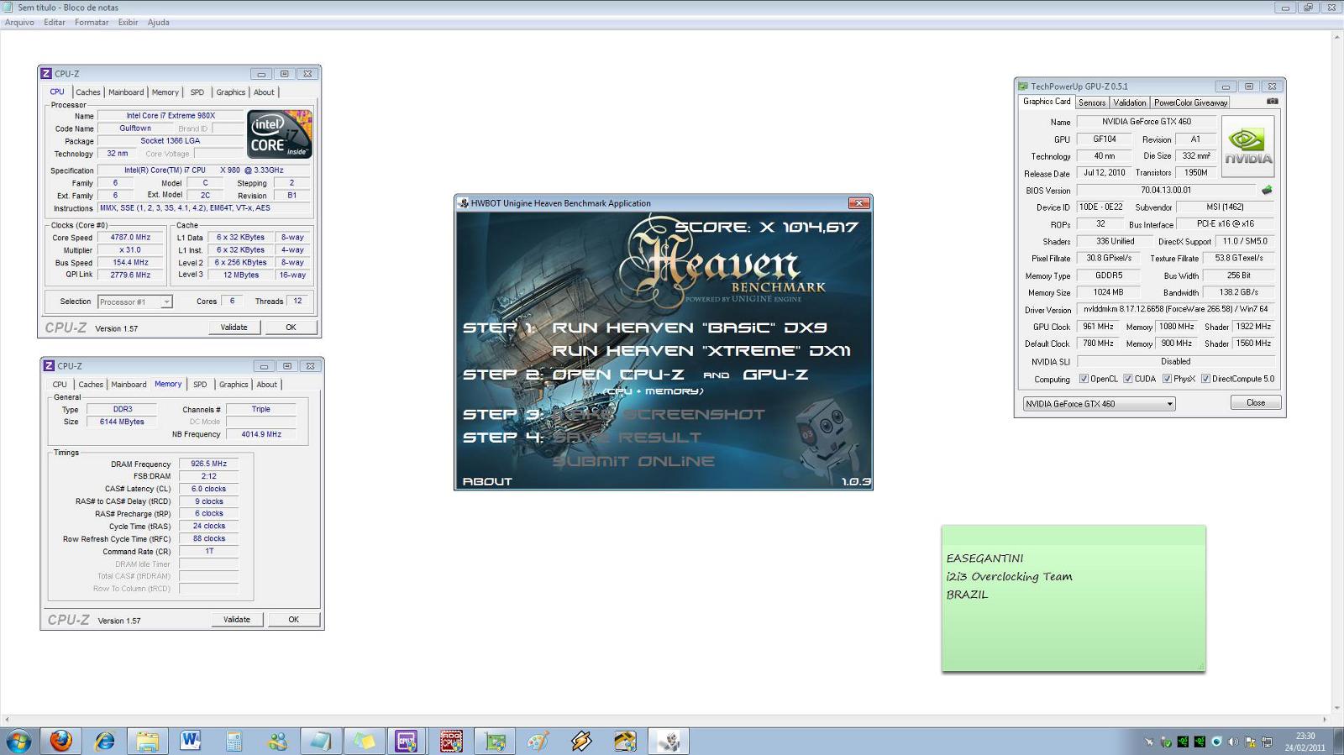The height and width of the screenshot is (755, 1344).
Task: Click Notepad horizontal scrollbar left arrow
Action: 7,720
